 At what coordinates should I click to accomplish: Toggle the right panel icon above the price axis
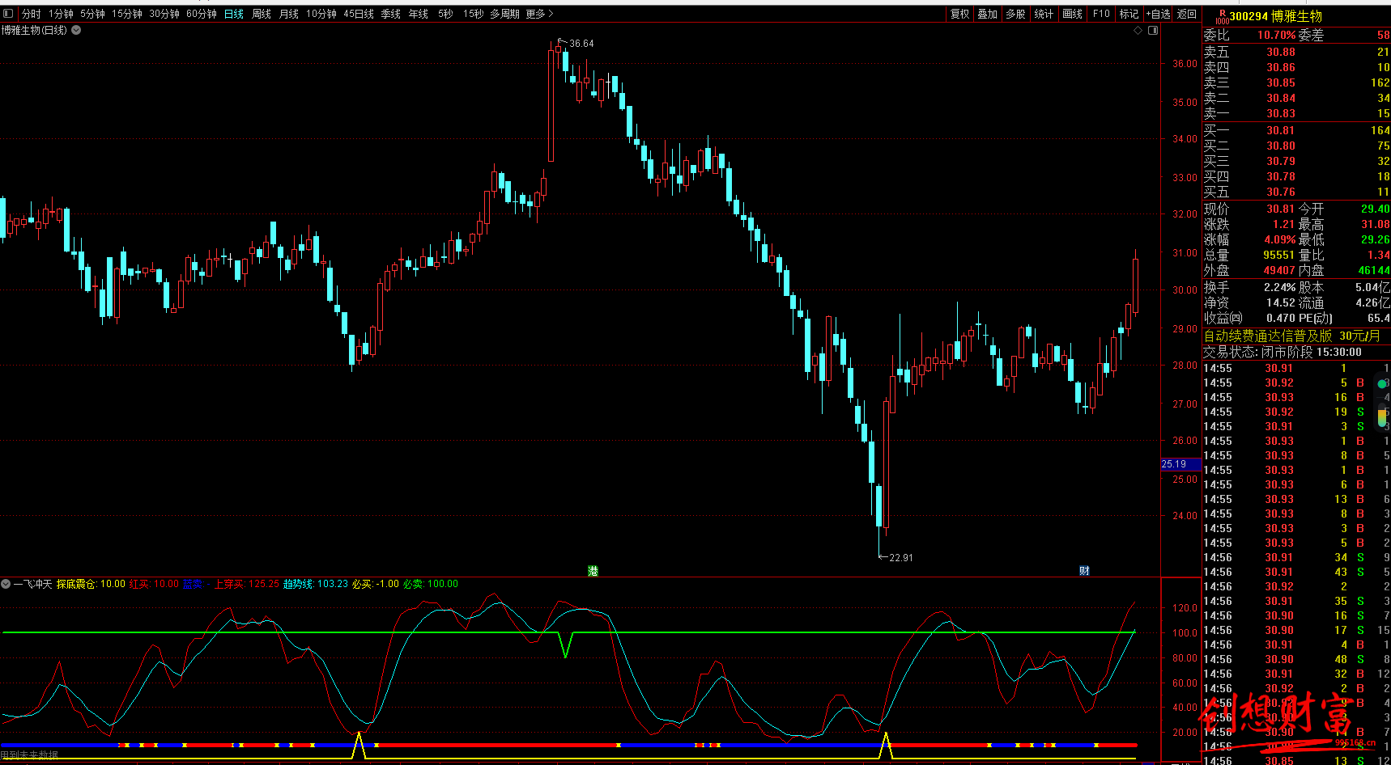pos(1153,30)
